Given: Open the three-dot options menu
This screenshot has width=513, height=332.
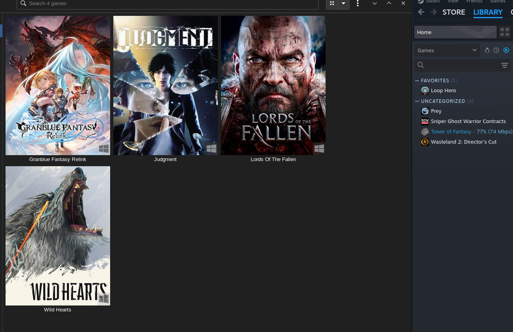Looking at the screenshot, I should 358,3.
